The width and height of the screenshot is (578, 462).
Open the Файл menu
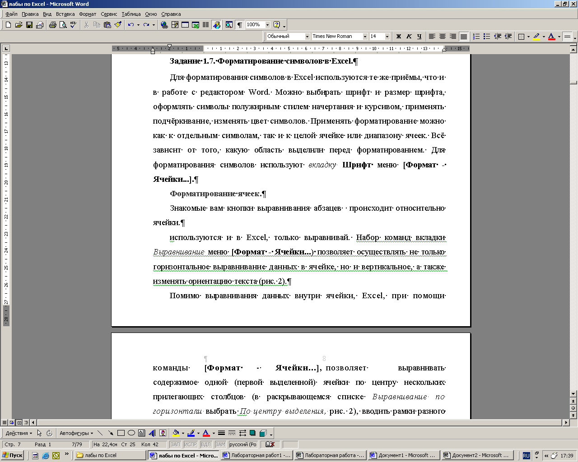point(11,14)
